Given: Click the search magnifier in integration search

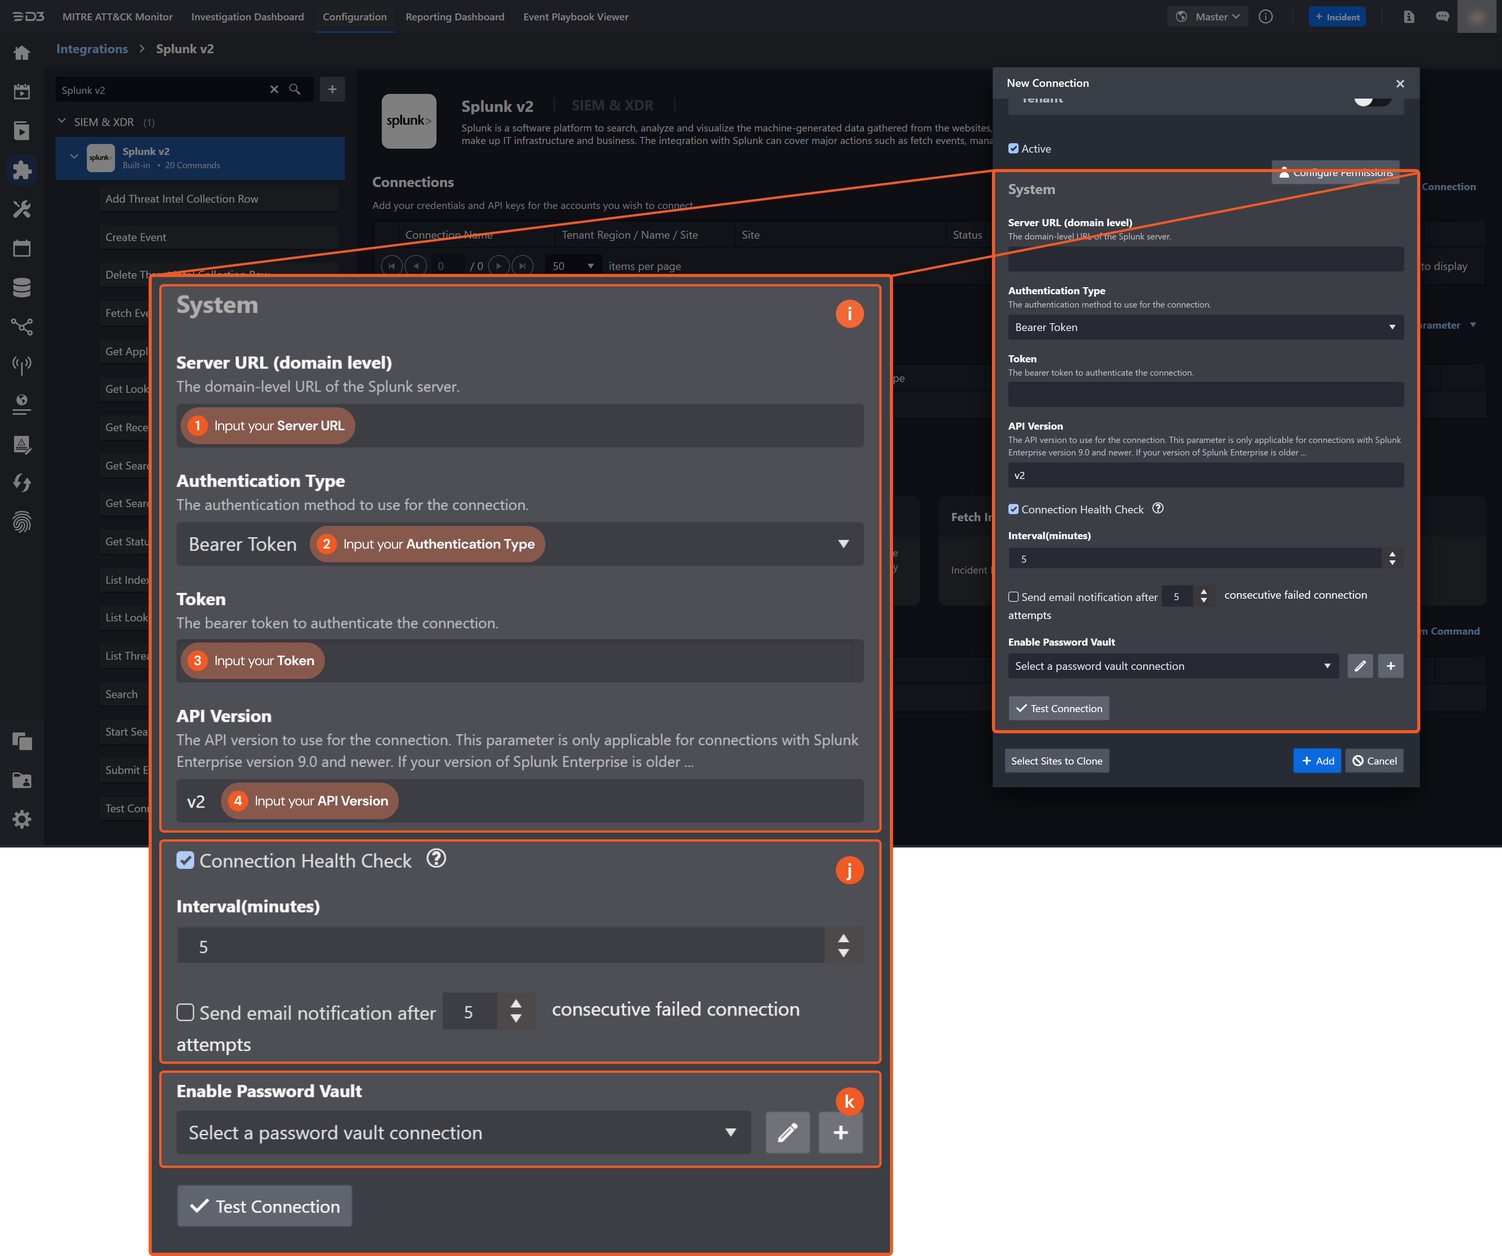Looking at the screenshot, I should coord(295,90).
